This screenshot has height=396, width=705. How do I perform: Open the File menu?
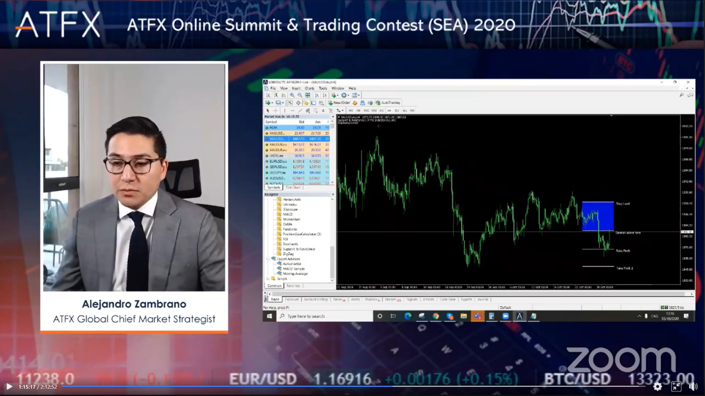[273, 88]
